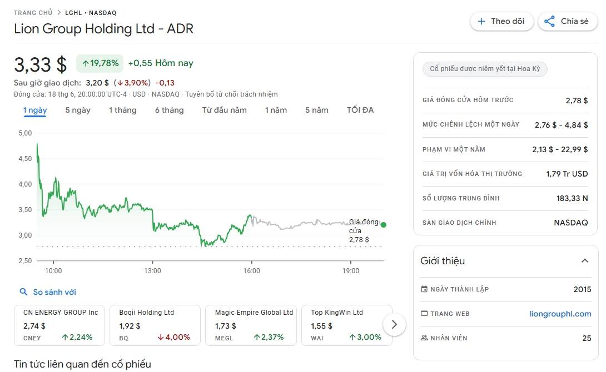Screen dimensions: 606x372
Task: Click the red down arrow on Boqii card
Action: point(161,337)
